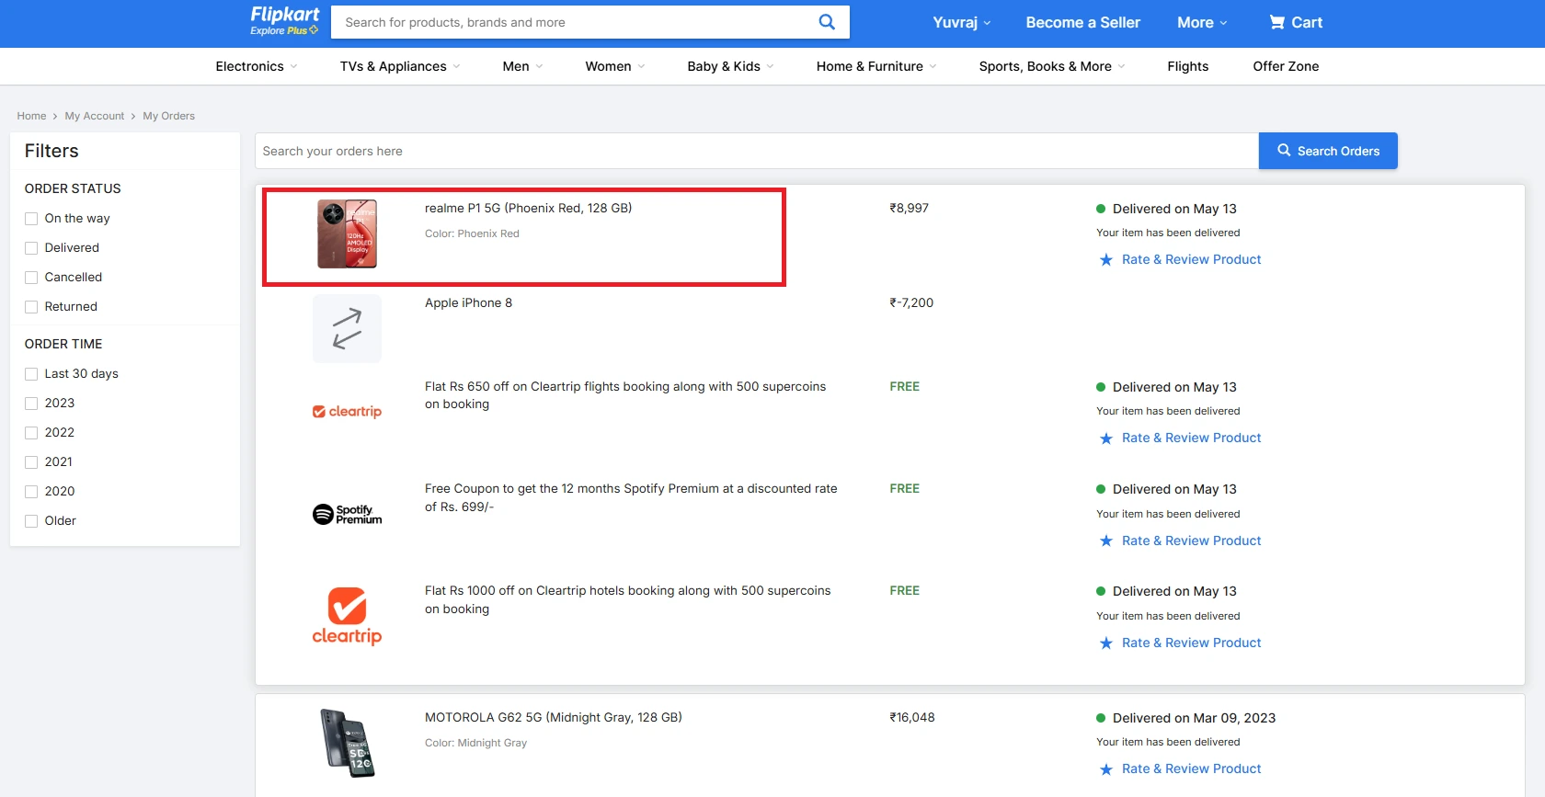1545x797 pixels.
Task: Expand the Home & Furniture menu
Action: tap(876, 66)
